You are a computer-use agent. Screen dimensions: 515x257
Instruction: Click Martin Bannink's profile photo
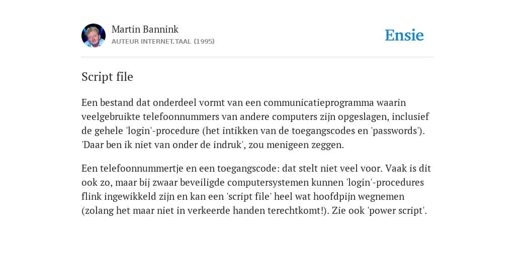click(94, 36)
